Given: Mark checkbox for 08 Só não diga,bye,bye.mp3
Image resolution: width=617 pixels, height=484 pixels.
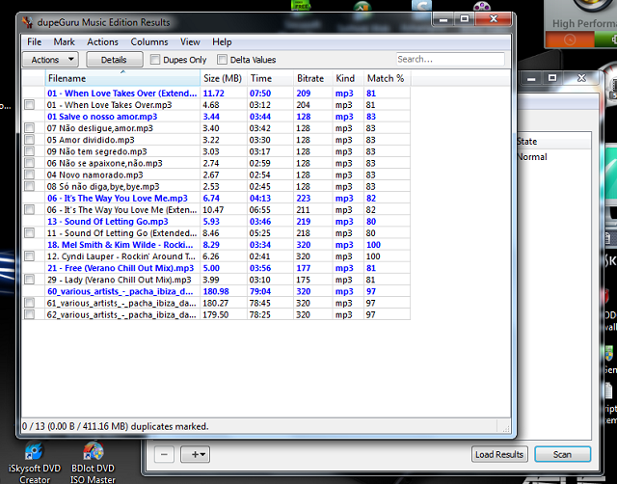Looking at the screenshot, I should point(30,186).
